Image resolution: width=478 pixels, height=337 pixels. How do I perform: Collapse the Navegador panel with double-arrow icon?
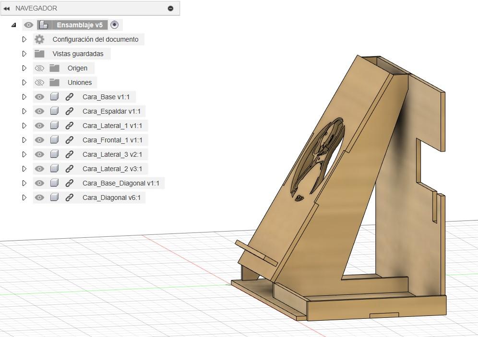coord(7,9)
